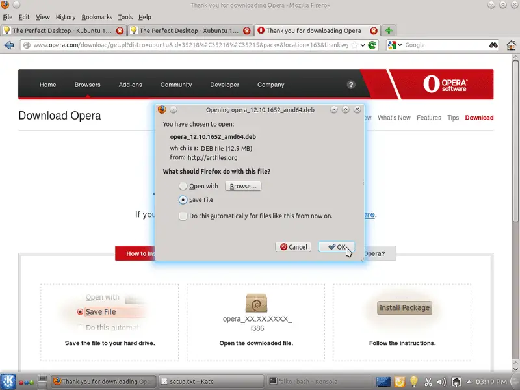The height and width of the screenshot is (390, 520).
Task: Open the View menu
Action: click(43, 17)
